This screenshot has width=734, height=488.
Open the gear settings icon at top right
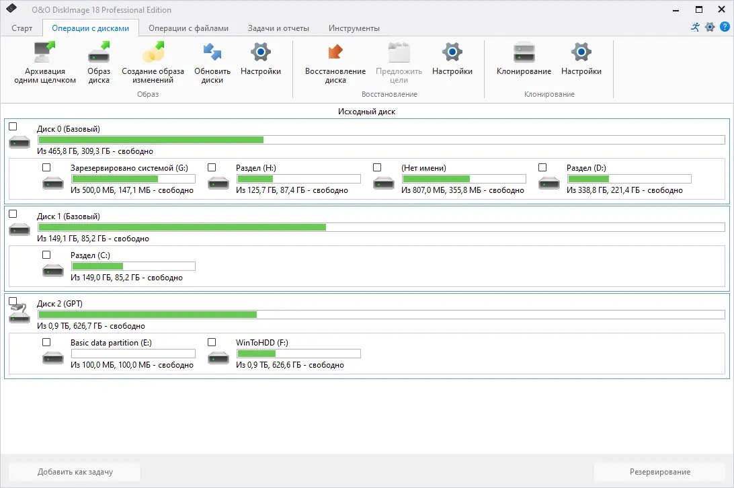710,27
